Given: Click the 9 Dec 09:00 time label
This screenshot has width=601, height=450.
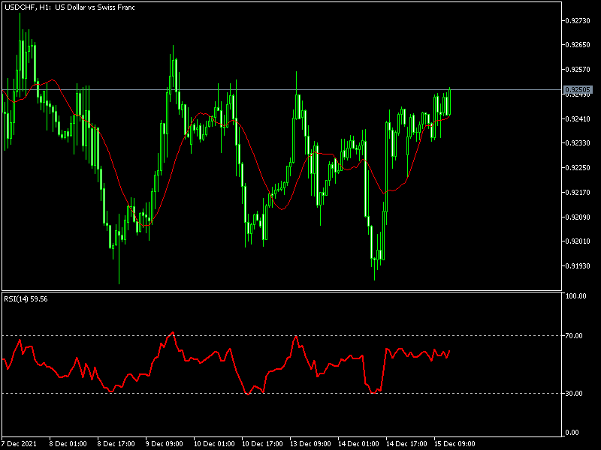Looking at the screenshot, I should point(165,444).
